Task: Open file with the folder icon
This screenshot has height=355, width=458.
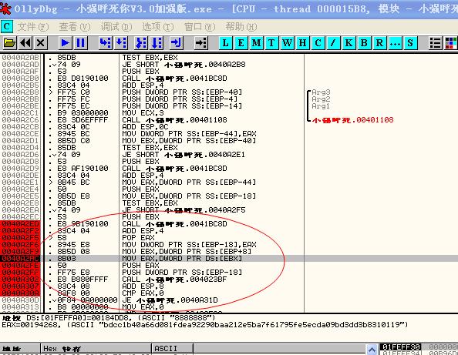Action: tap(9, 43)
